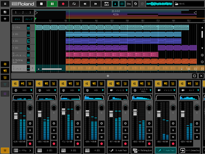Image resolution: width=205 pixels, height=154 pixels.
Task: Open channel 2 settings gear
Action: [54, 124]
